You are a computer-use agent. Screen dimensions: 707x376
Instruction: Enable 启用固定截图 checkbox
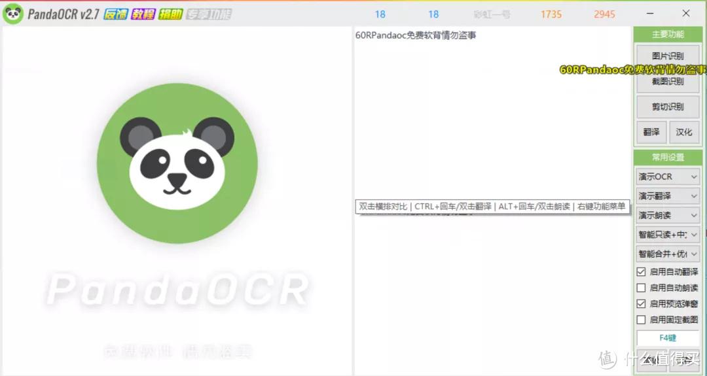click(x=641, y=320)
